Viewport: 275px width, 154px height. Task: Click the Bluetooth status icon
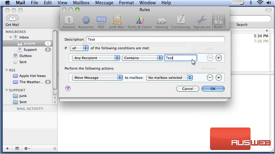(251, 3)
